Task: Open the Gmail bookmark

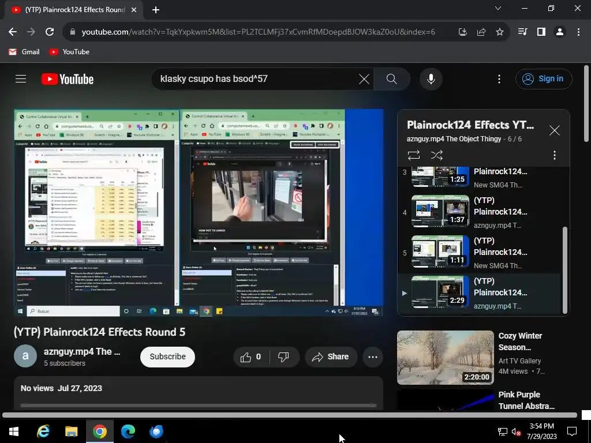Action: [24, 52]
